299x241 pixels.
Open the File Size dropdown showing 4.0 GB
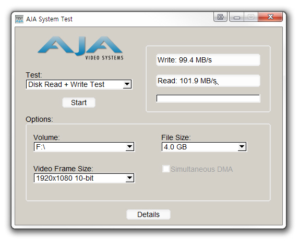coord(204,147)
